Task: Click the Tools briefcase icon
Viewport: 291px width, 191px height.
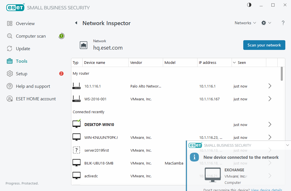Action: tap(10, 61)
